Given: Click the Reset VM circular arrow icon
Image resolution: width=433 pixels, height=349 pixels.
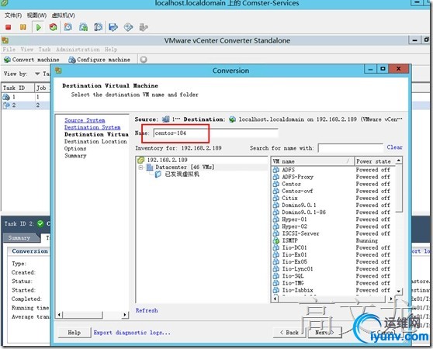Looking at the screenshot, I should point(53,27).
